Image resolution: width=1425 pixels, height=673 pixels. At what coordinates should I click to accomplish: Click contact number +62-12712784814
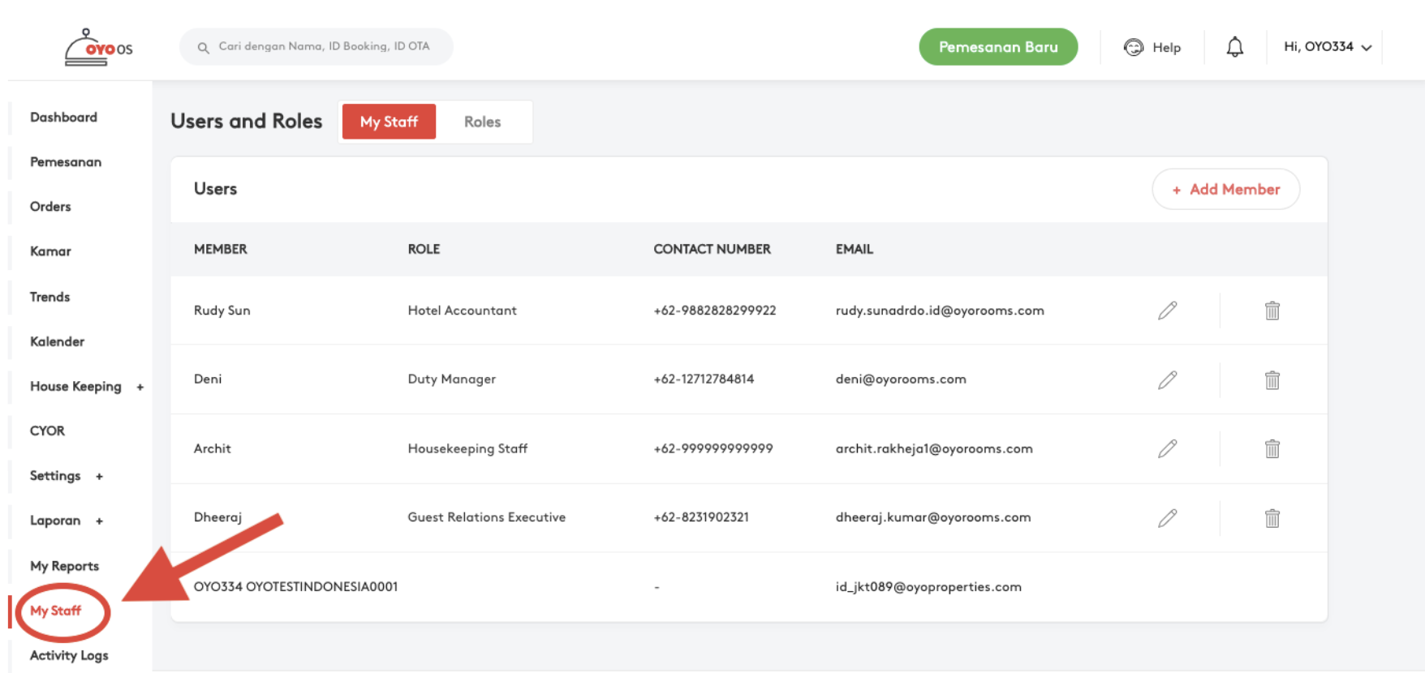pos(704,379)
